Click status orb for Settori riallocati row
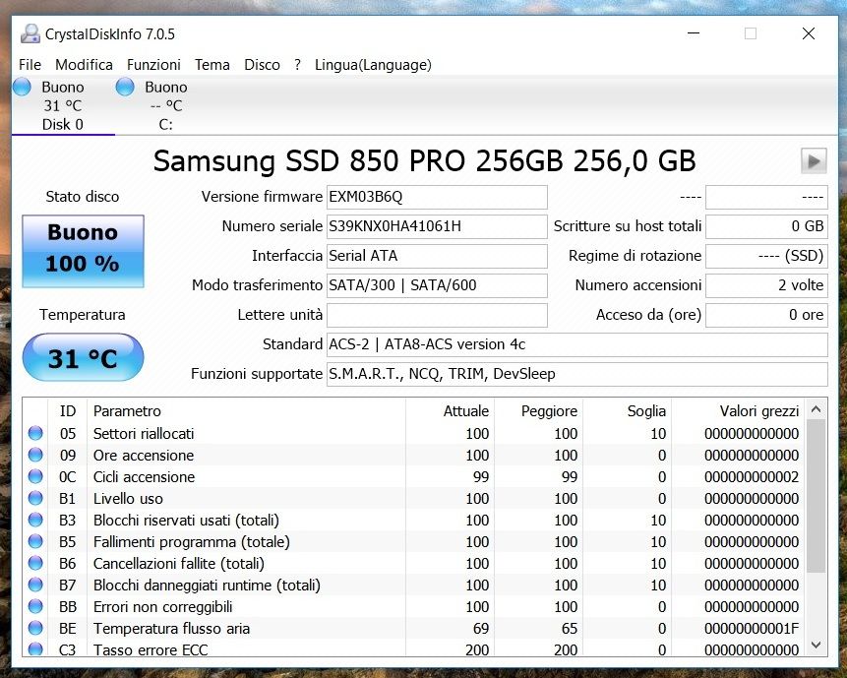The height and width of the screenshot is (678, 847). pos(36,433)
